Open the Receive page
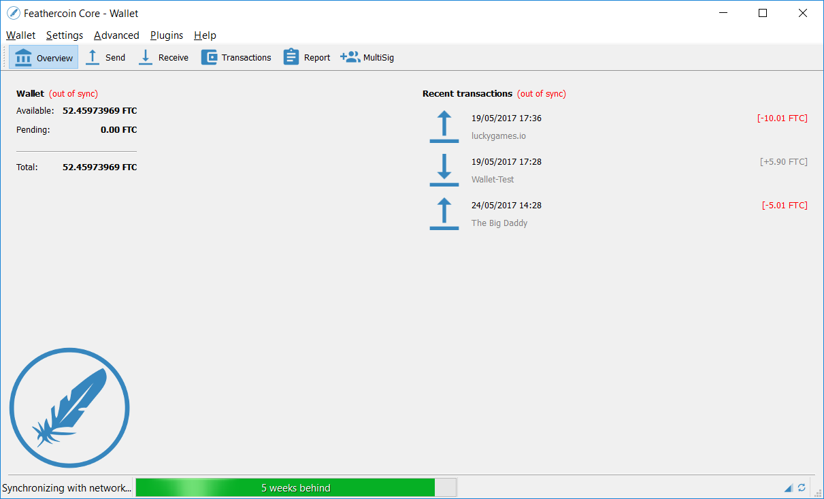 pyautogui.click(x=163, y=58)
